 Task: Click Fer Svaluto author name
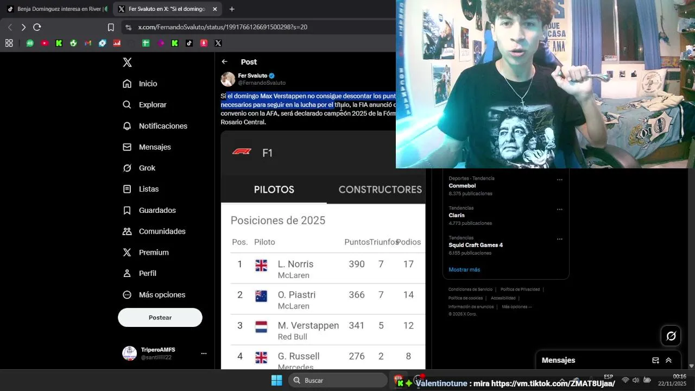coord(252,76)
